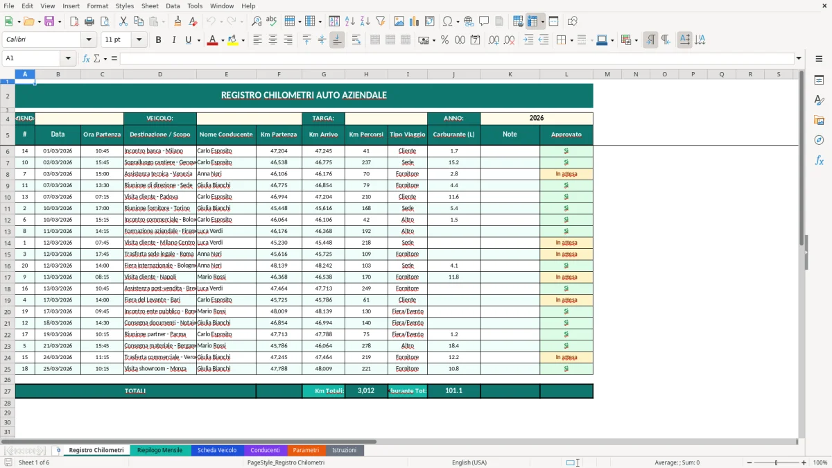Click Sheet 1 of 6 status text

pos(34,462)
